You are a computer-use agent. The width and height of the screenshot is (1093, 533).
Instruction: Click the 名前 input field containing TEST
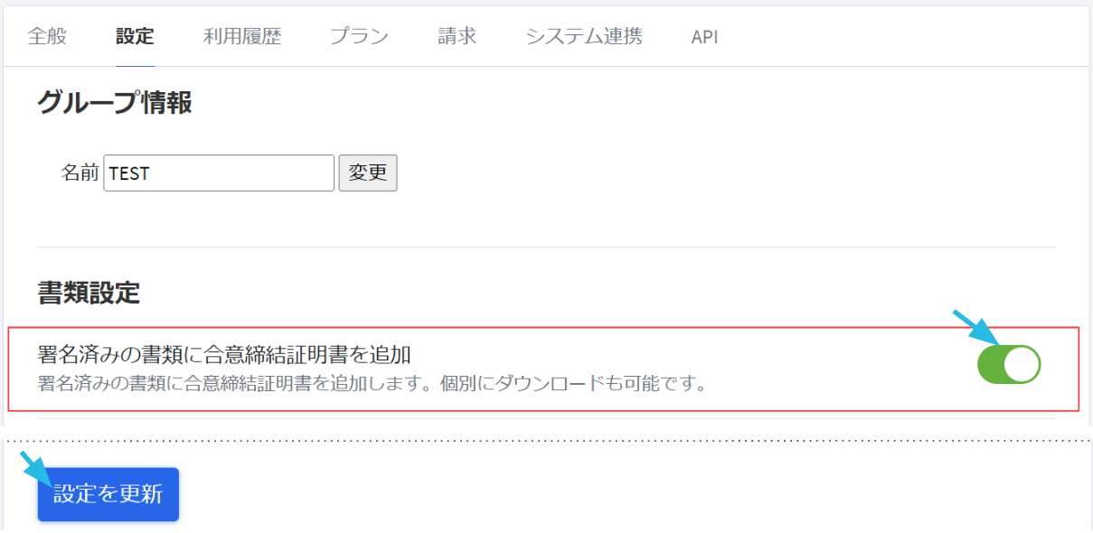(x=219, y=173)
